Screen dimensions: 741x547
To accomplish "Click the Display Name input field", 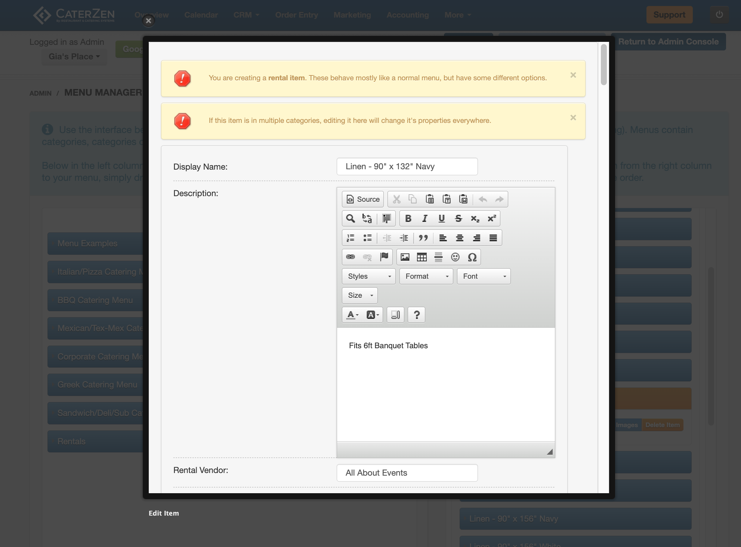I will 407,167.
